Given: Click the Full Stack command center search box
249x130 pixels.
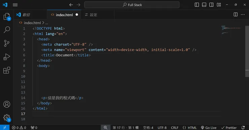Looking at the screenshot, I should point(132,5).
